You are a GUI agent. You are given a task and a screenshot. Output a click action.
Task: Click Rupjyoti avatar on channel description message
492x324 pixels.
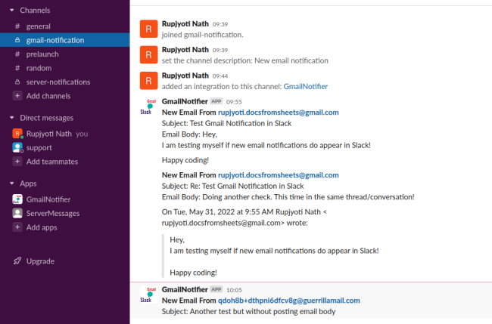(148, 55)
